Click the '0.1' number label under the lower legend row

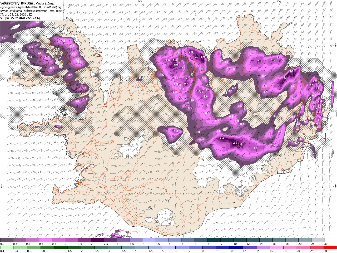[x=2, y=251]
